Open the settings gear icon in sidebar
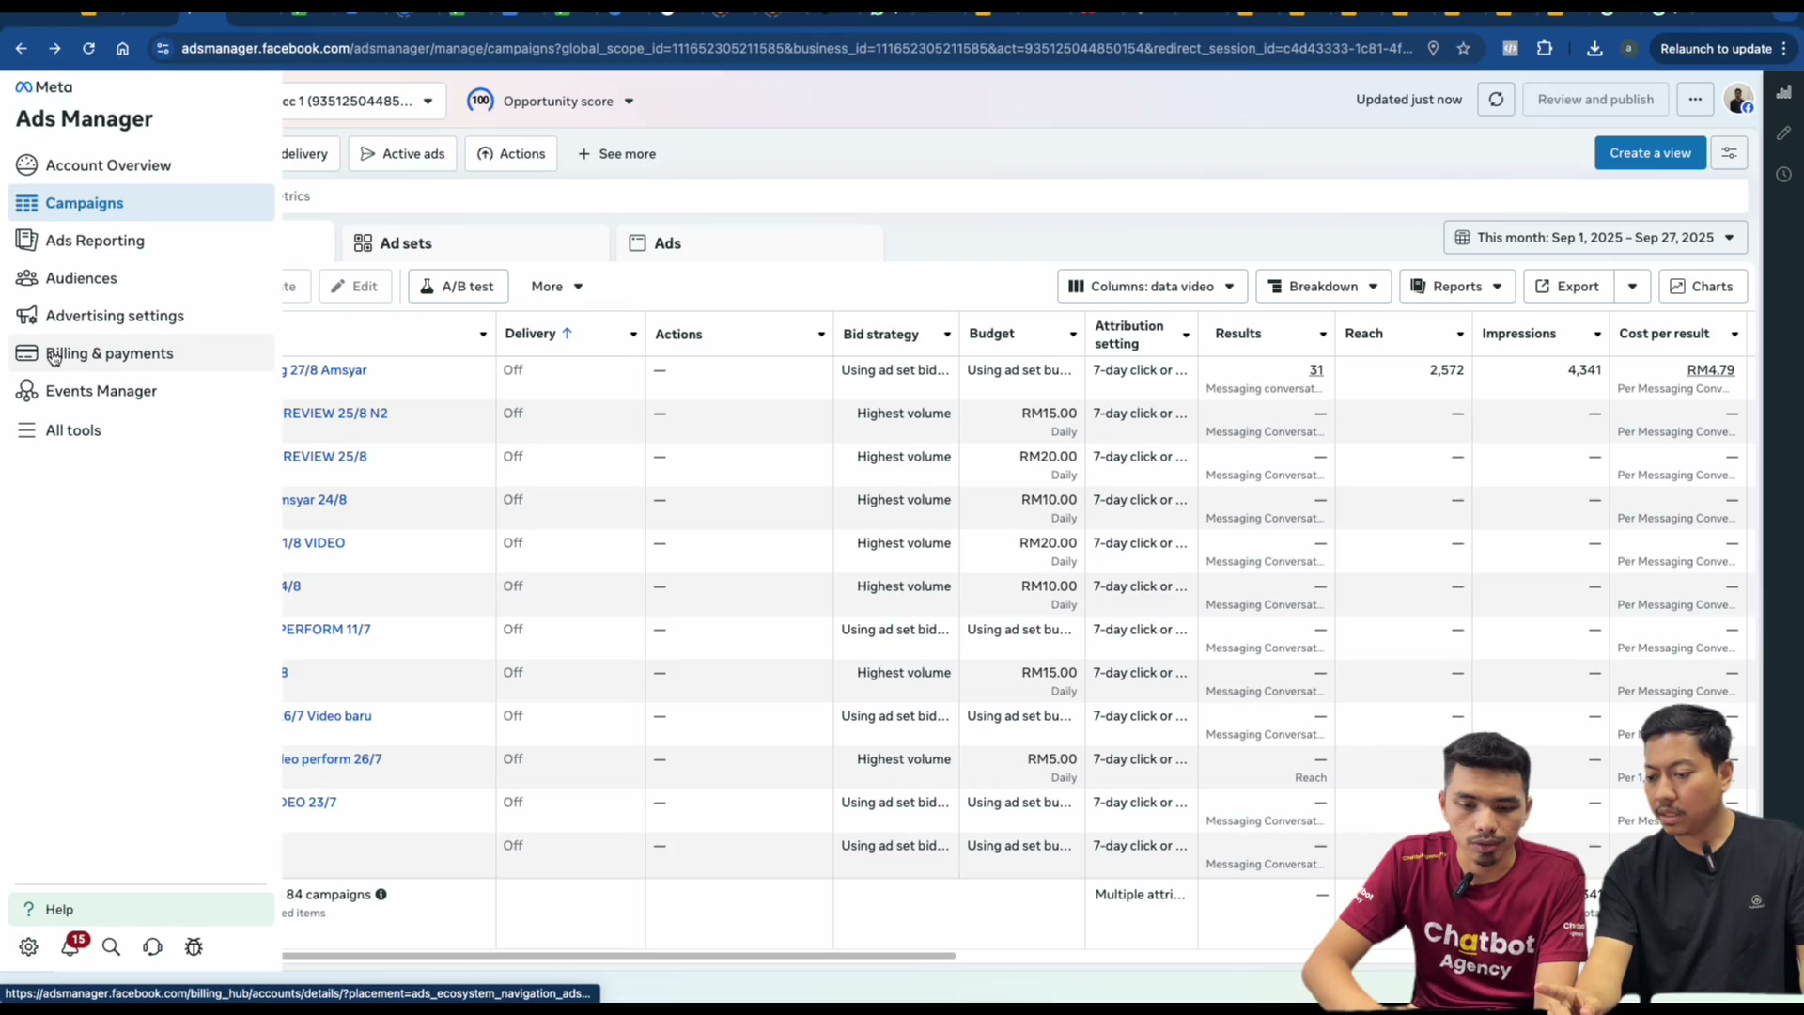 (28, 947)
